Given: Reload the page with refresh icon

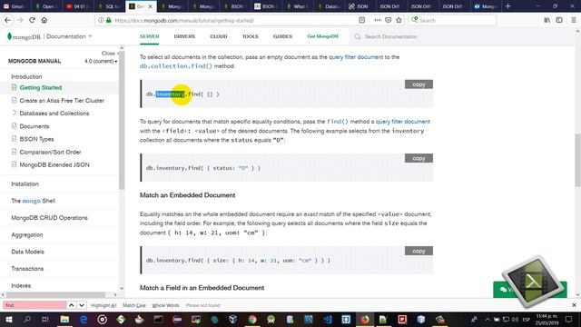Looking at the screenshot, I should (33, 20).
